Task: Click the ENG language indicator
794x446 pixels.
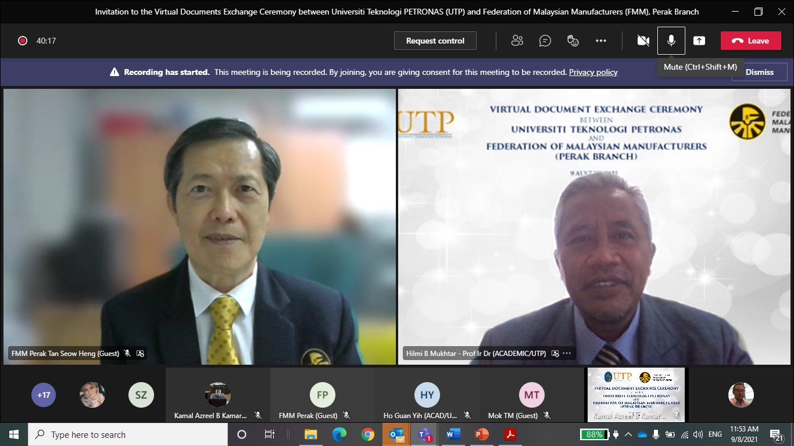Action: tap(715, 434)
